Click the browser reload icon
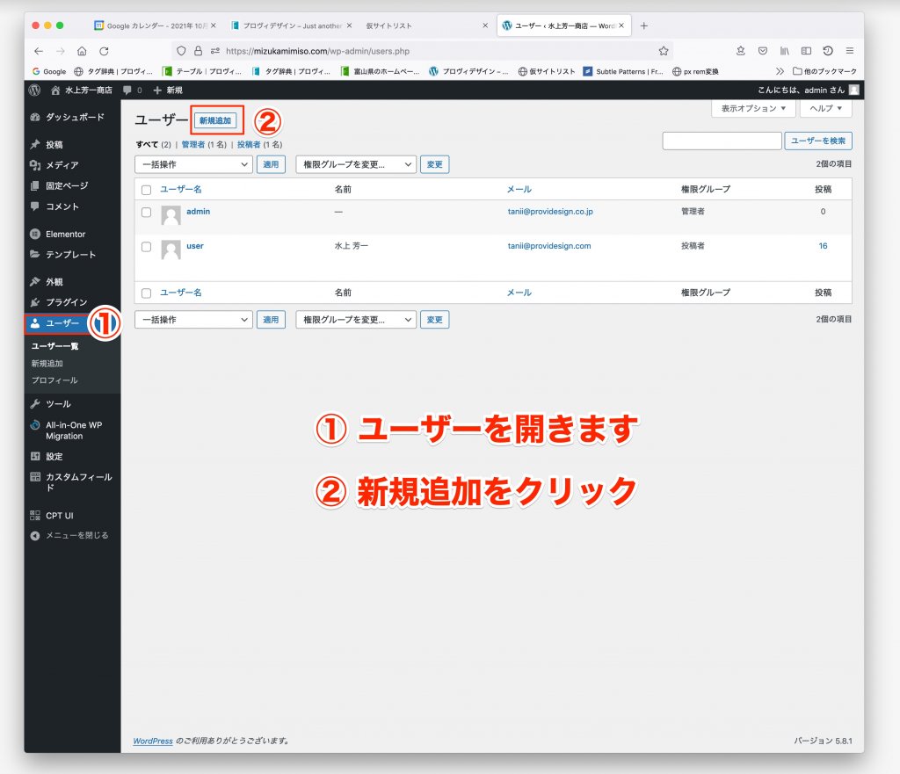The image size is (900, 774). pos(105,51)
